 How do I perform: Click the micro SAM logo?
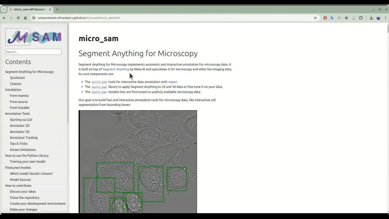33,37
